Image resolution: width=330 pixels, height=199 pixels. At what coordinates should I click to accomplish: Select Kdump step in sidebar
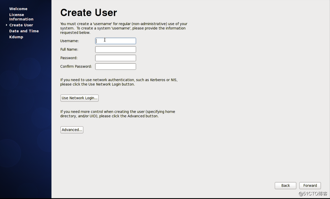(x=16, y=37)
